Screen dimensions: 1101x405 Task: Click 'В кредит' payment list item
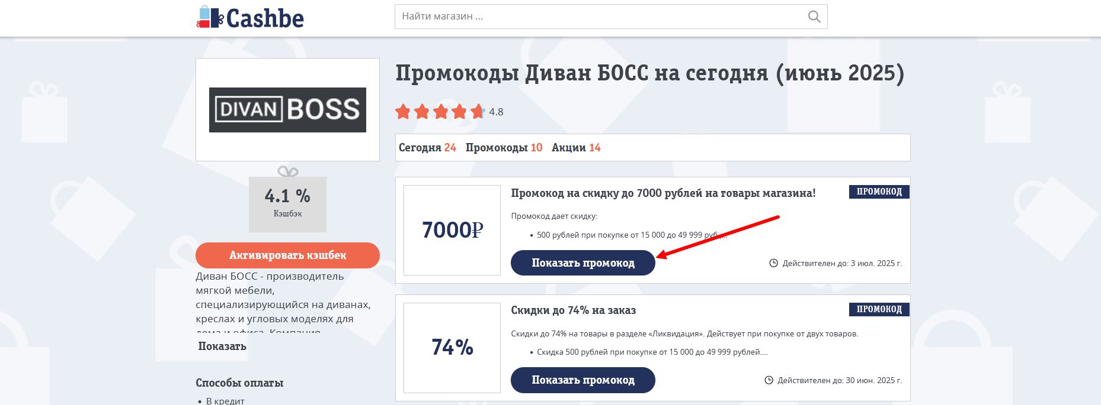pos(225,401)
